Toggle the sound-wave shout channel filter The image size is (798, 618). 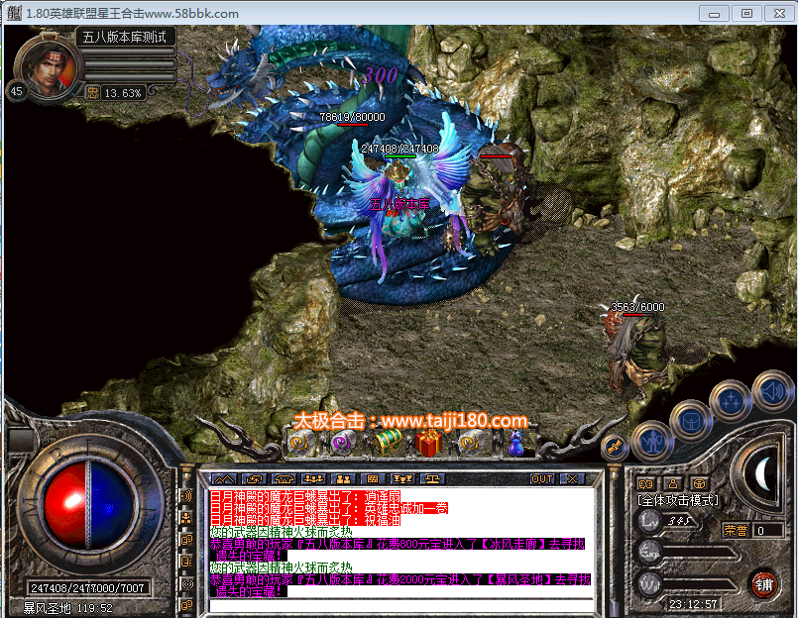click(x=186, y=496)
